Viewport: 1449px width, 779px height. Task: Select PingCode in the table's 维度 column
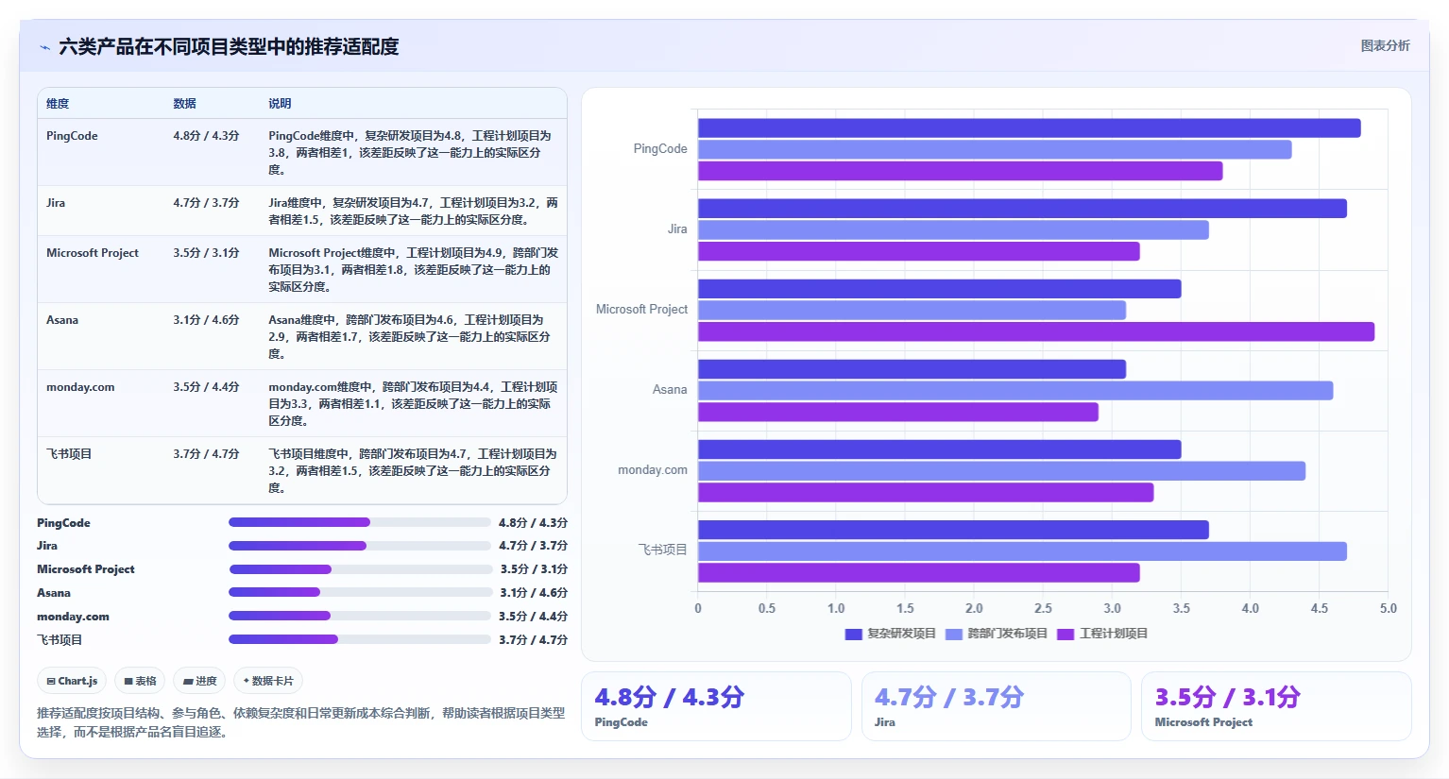(x=72, y=136)
